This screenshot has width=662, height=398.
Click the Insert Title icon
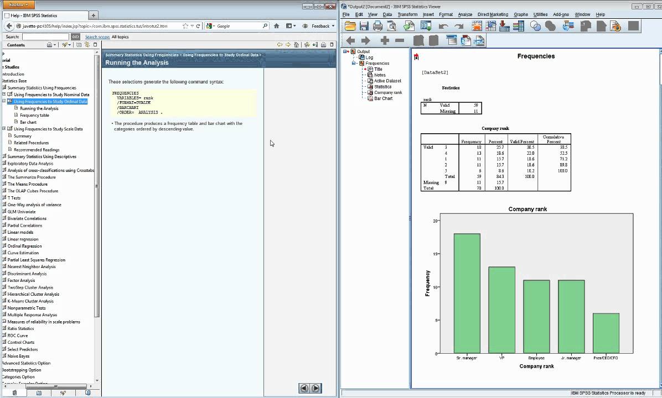466,40
